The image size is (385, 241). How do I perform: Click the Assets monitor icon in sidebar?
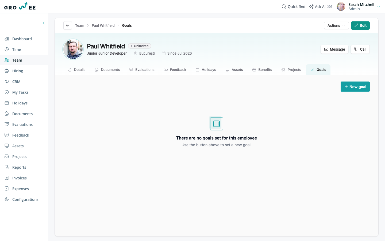7,146
